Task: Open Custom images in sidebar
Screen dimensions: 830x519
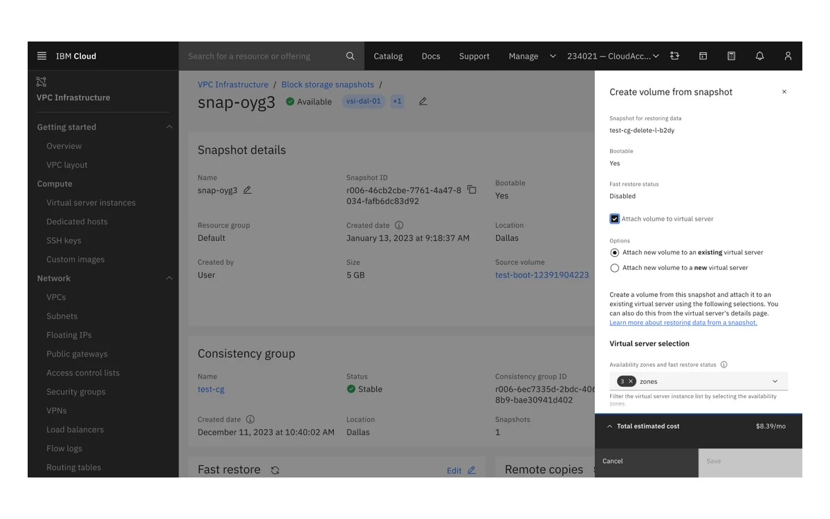Action: tap(75, 259)
